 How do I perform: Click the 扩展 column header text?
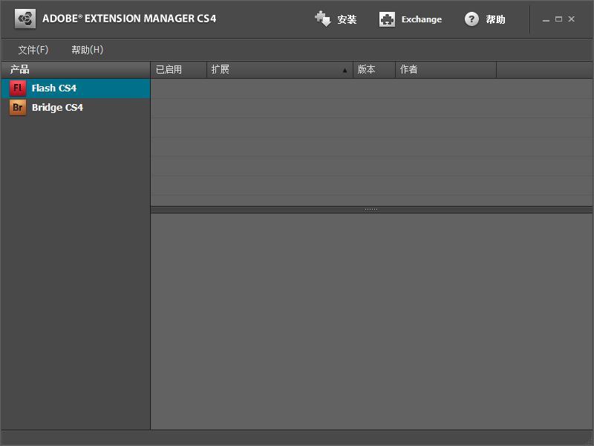tap(221, 70)
